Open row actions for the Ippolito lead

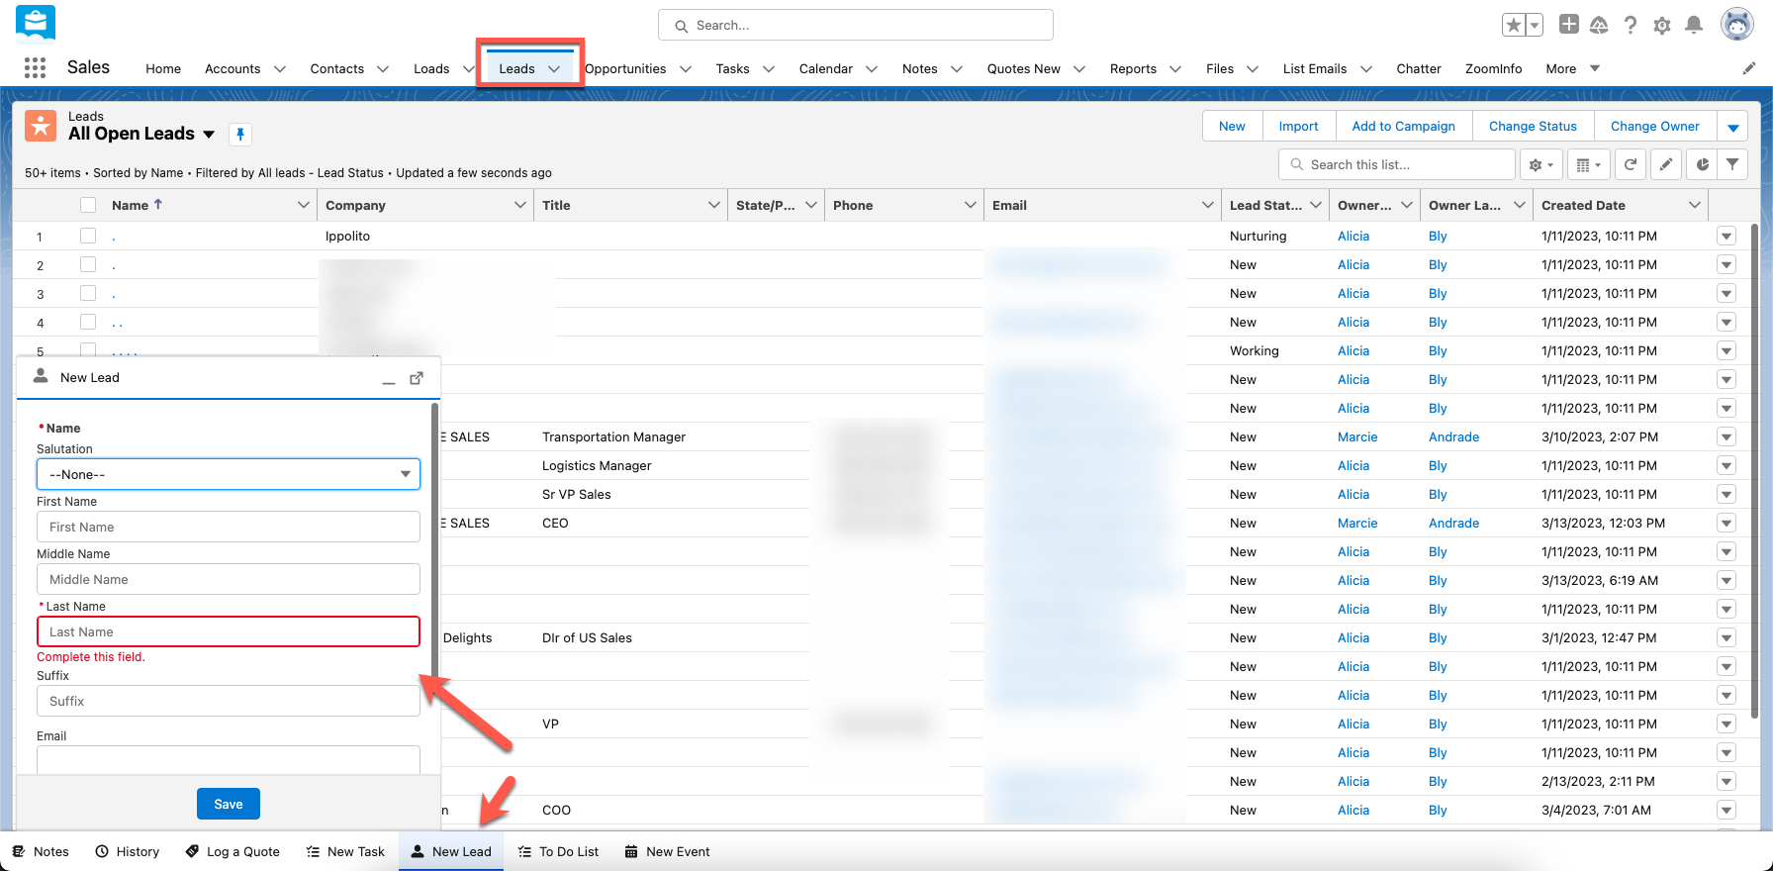click(x=1726, y=236)
